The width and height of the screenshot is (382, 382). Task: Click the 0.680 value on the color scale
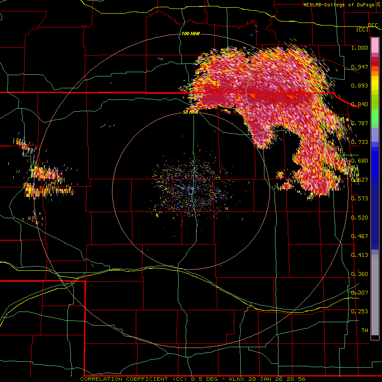(360, 161)
